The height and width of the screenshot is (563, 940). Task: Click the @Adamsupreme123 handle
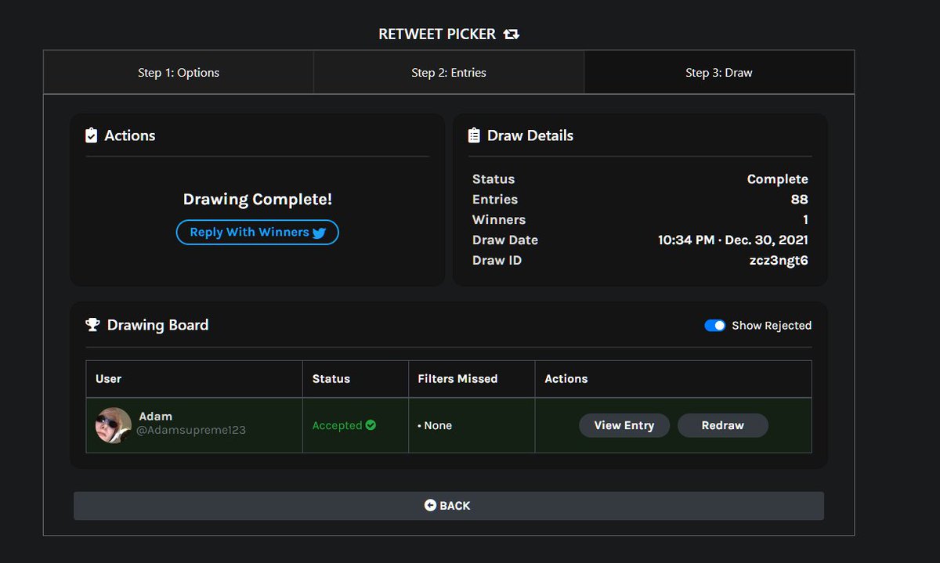[x=191, y=431]
